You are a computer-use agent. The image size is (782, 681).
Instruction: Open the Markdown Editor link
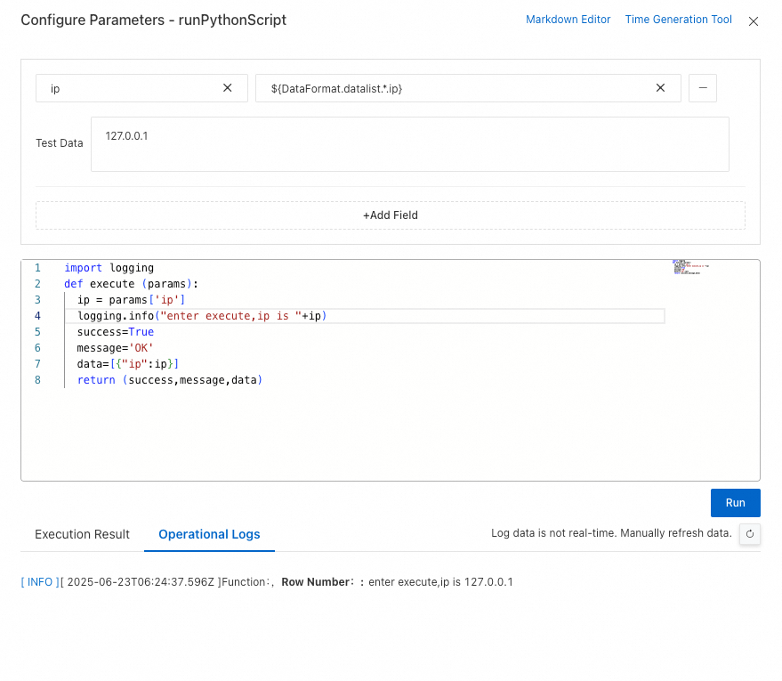click(568, 20)
